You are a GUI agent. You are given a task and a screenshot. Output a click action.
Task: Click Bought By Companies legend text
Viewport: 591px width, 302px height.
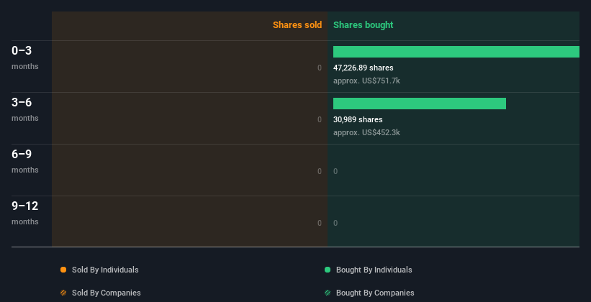375,293
